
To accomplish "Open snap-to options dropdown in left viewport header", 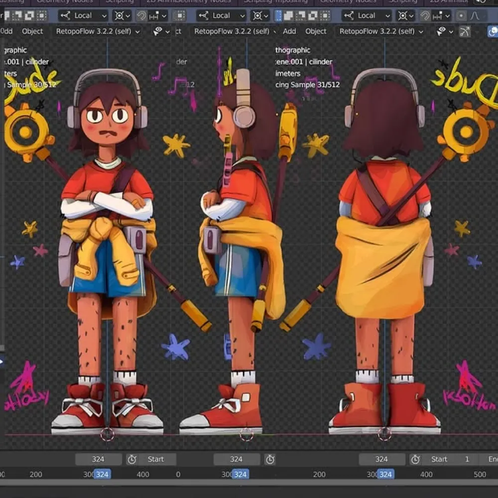I will pyautogui.click(x=158, y=15).
